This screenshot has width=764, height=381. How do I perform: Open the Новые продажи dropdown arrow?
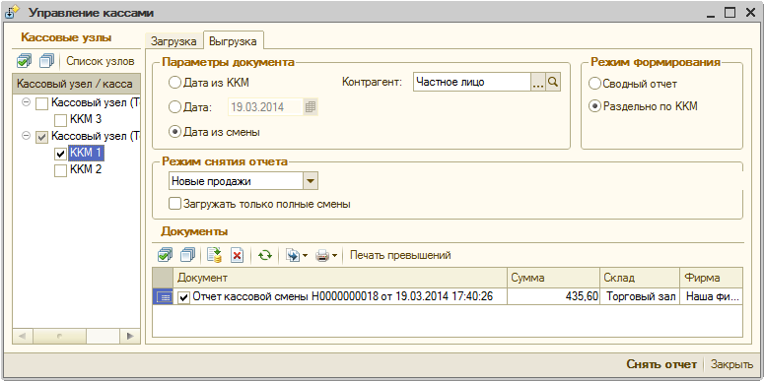(311, 182)
